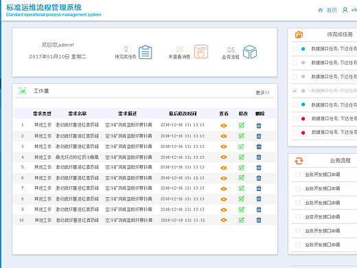Viewport: 357px width, 268px height.
Task: Delete row 8 with the trash icon
Action: coord(259,199)
